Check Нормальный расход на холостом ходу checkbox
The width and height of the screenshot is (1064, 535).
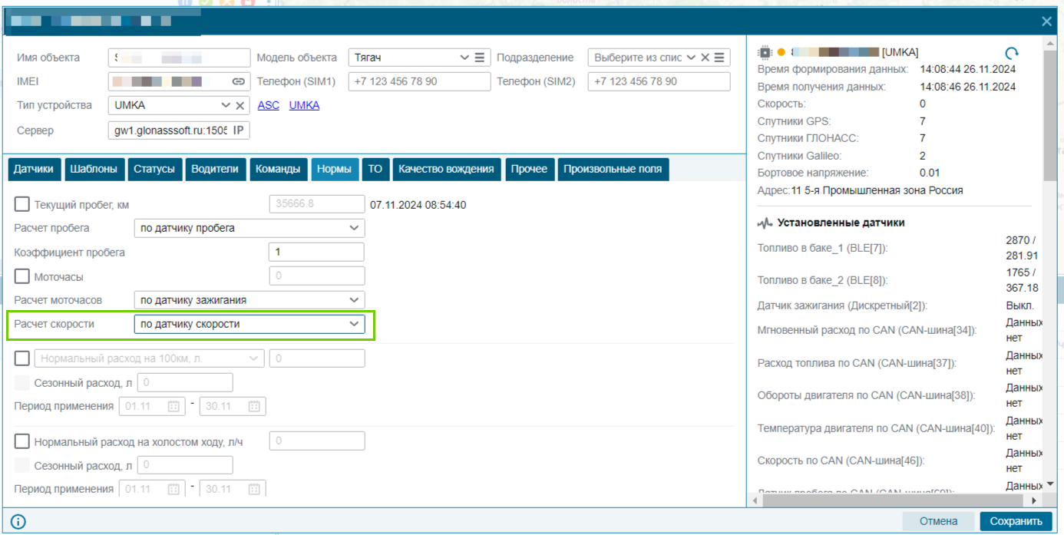pyautogui.click(x=22, y=441)
